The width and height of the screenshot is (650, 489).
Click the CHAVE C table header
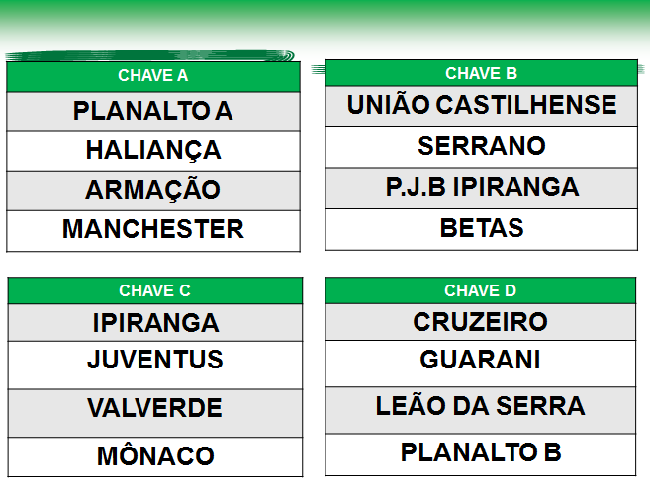pos(154,290)
